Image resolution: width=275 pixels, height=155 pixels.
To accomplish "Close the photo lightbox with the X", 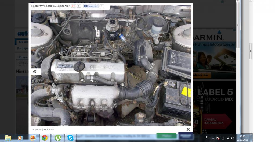I will click(188, 129).
